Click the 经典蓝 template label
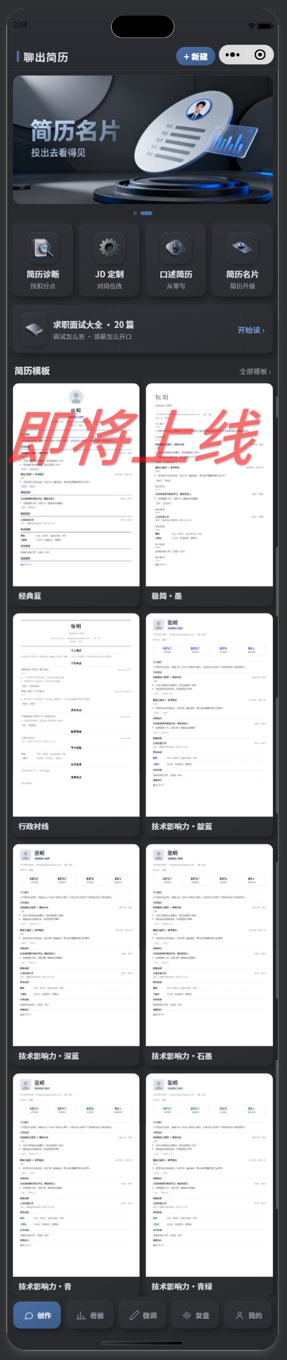 [30, 596]
